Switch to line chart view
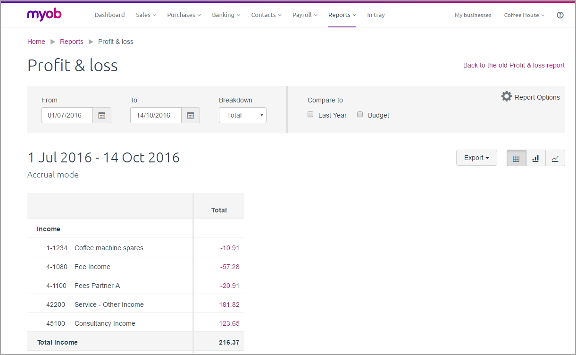This screenshot has height=355, width=576. click(x=555, y=158)
